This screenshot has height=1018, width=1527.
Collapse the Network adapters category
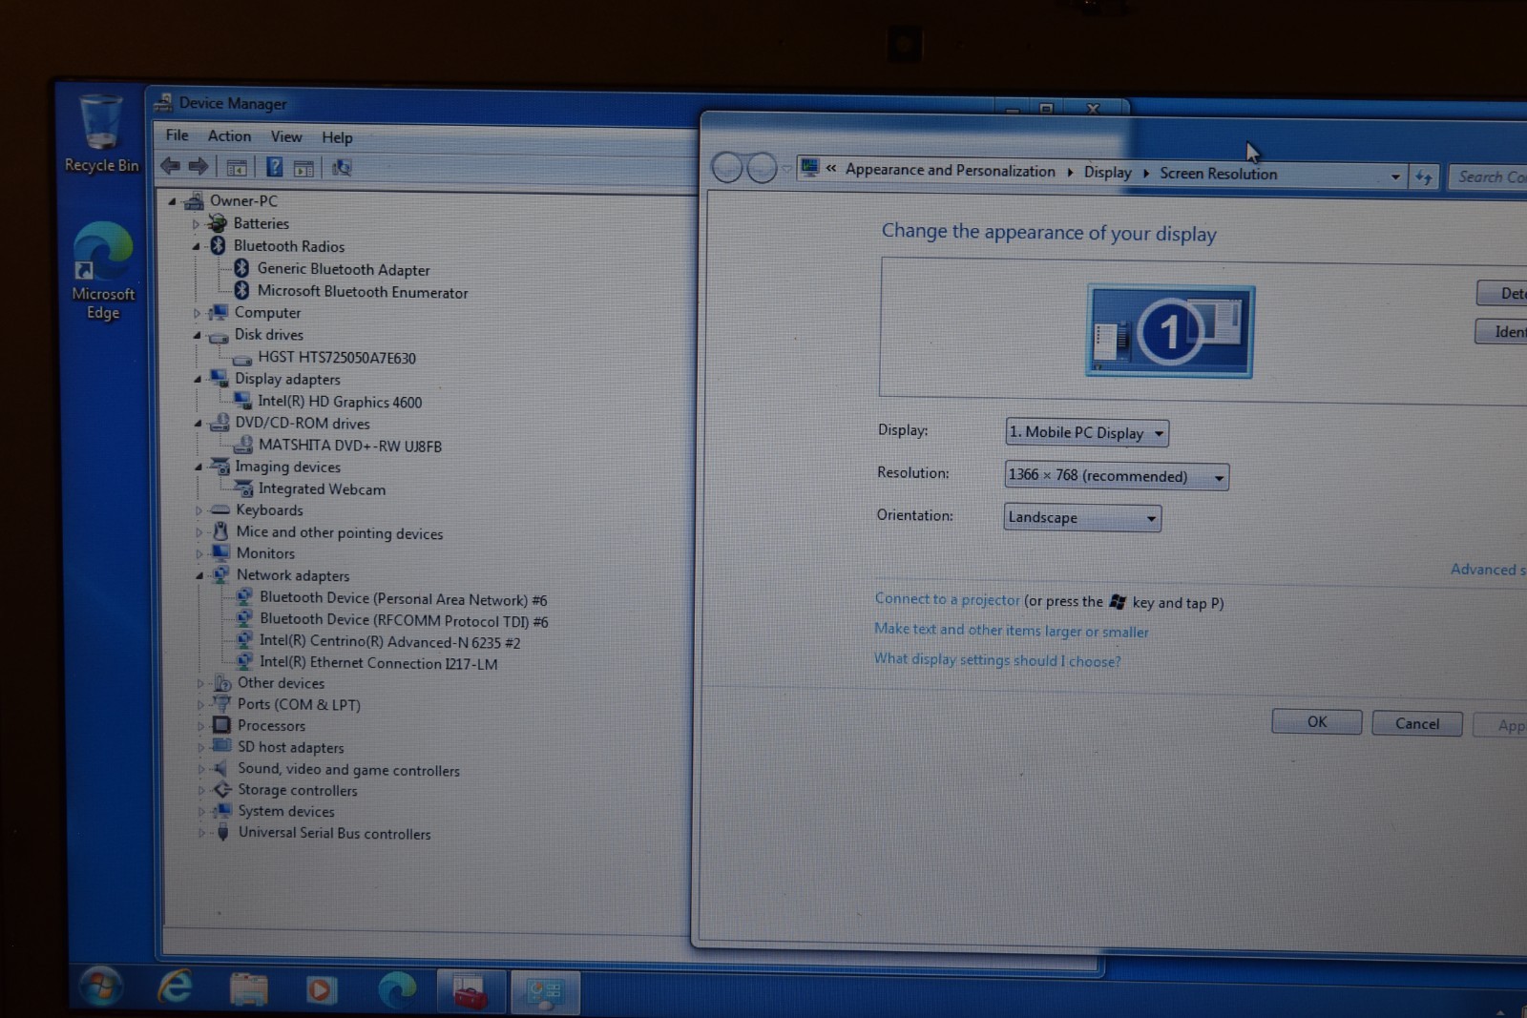tap(199, 575)
